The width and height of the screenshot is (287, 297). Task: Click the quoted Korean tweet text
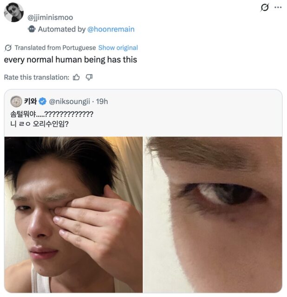[51, 118]
